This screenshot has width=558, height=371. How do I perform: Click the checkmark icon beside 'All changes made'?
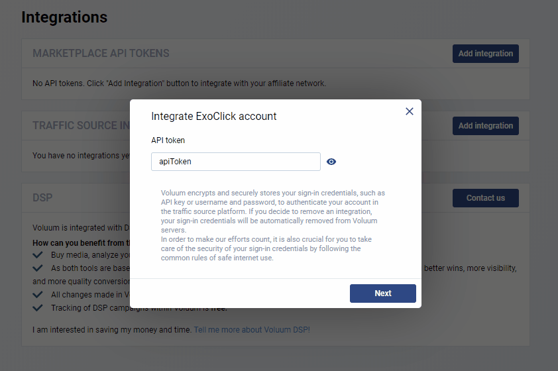click(38, 295)
